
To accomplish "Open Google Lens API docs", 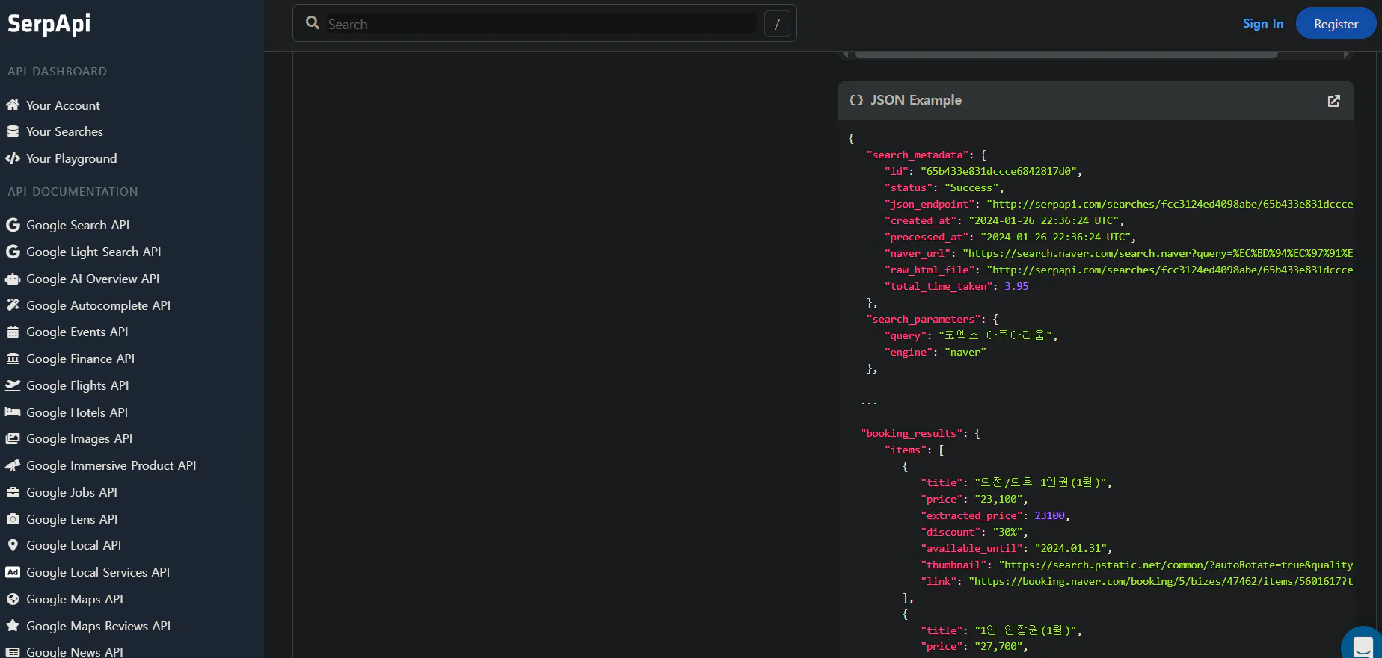I will pos(72,519).
